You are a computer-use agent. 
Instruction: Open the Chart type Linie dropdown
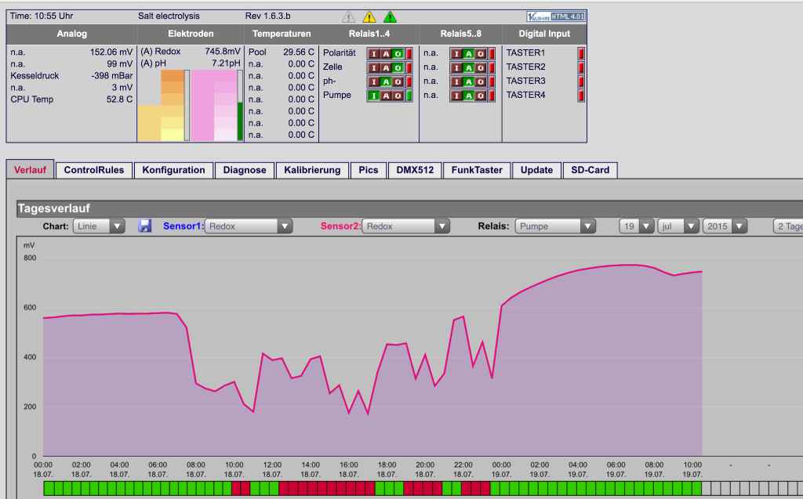click(x=99, y=226)
